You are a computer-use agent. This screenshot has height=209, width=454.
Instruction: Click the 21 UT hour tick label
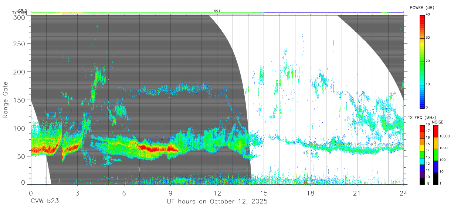click(357, 193)
